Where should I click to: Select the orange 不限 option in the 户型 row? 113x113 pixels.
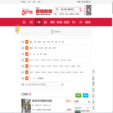[27, 54]
